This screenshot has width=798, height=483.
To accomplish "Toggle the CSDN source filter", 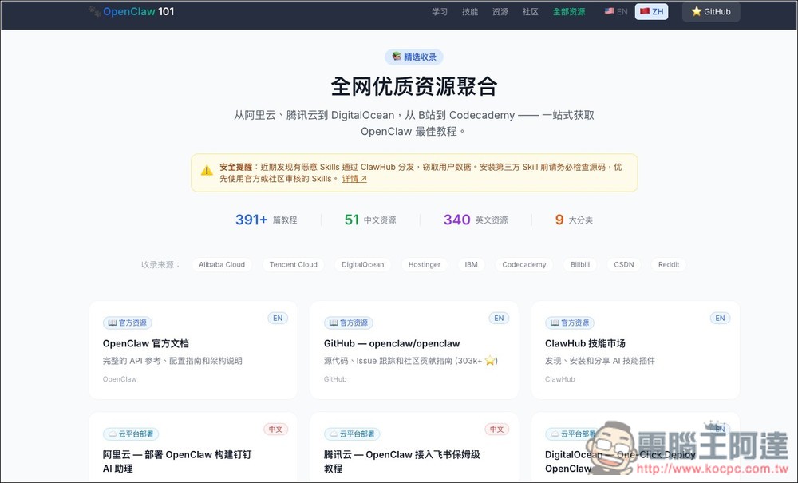I will 623,264.
